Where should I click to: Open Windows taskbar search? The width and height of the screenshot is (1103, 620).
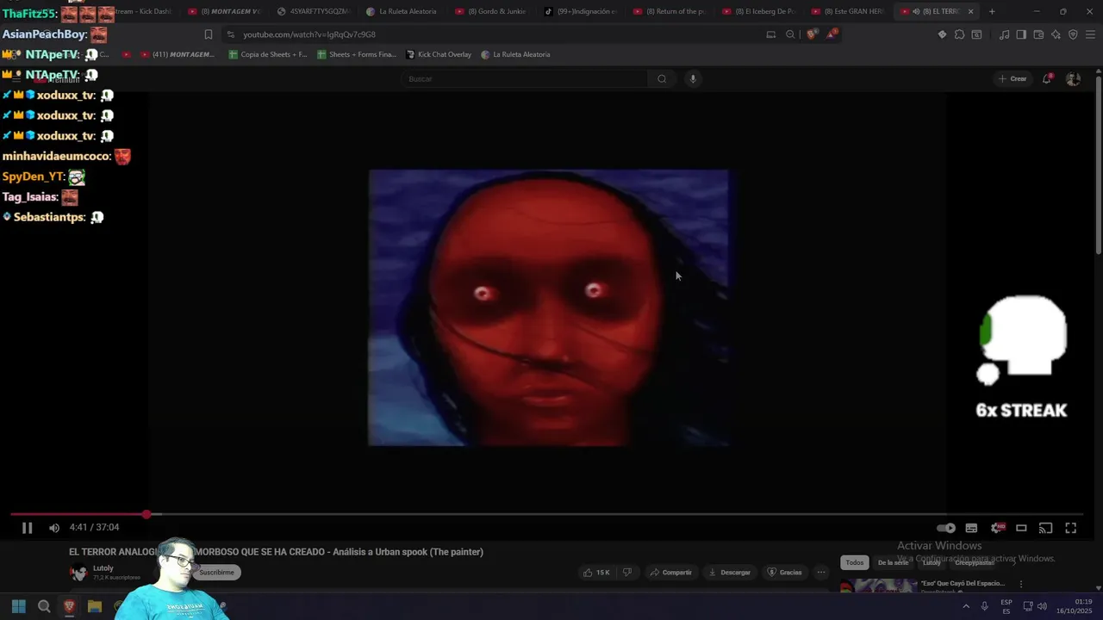point(44,606)
